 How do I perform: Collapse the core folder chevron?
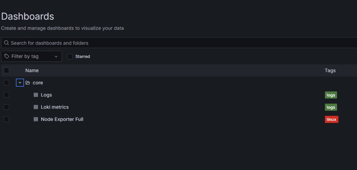pos(20,83)
